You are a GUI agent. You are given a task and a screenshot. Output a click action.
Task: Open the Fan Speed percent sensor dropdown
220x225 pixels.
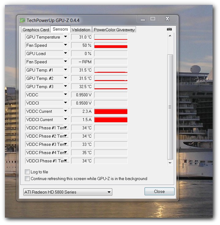(x=66, y=45)
